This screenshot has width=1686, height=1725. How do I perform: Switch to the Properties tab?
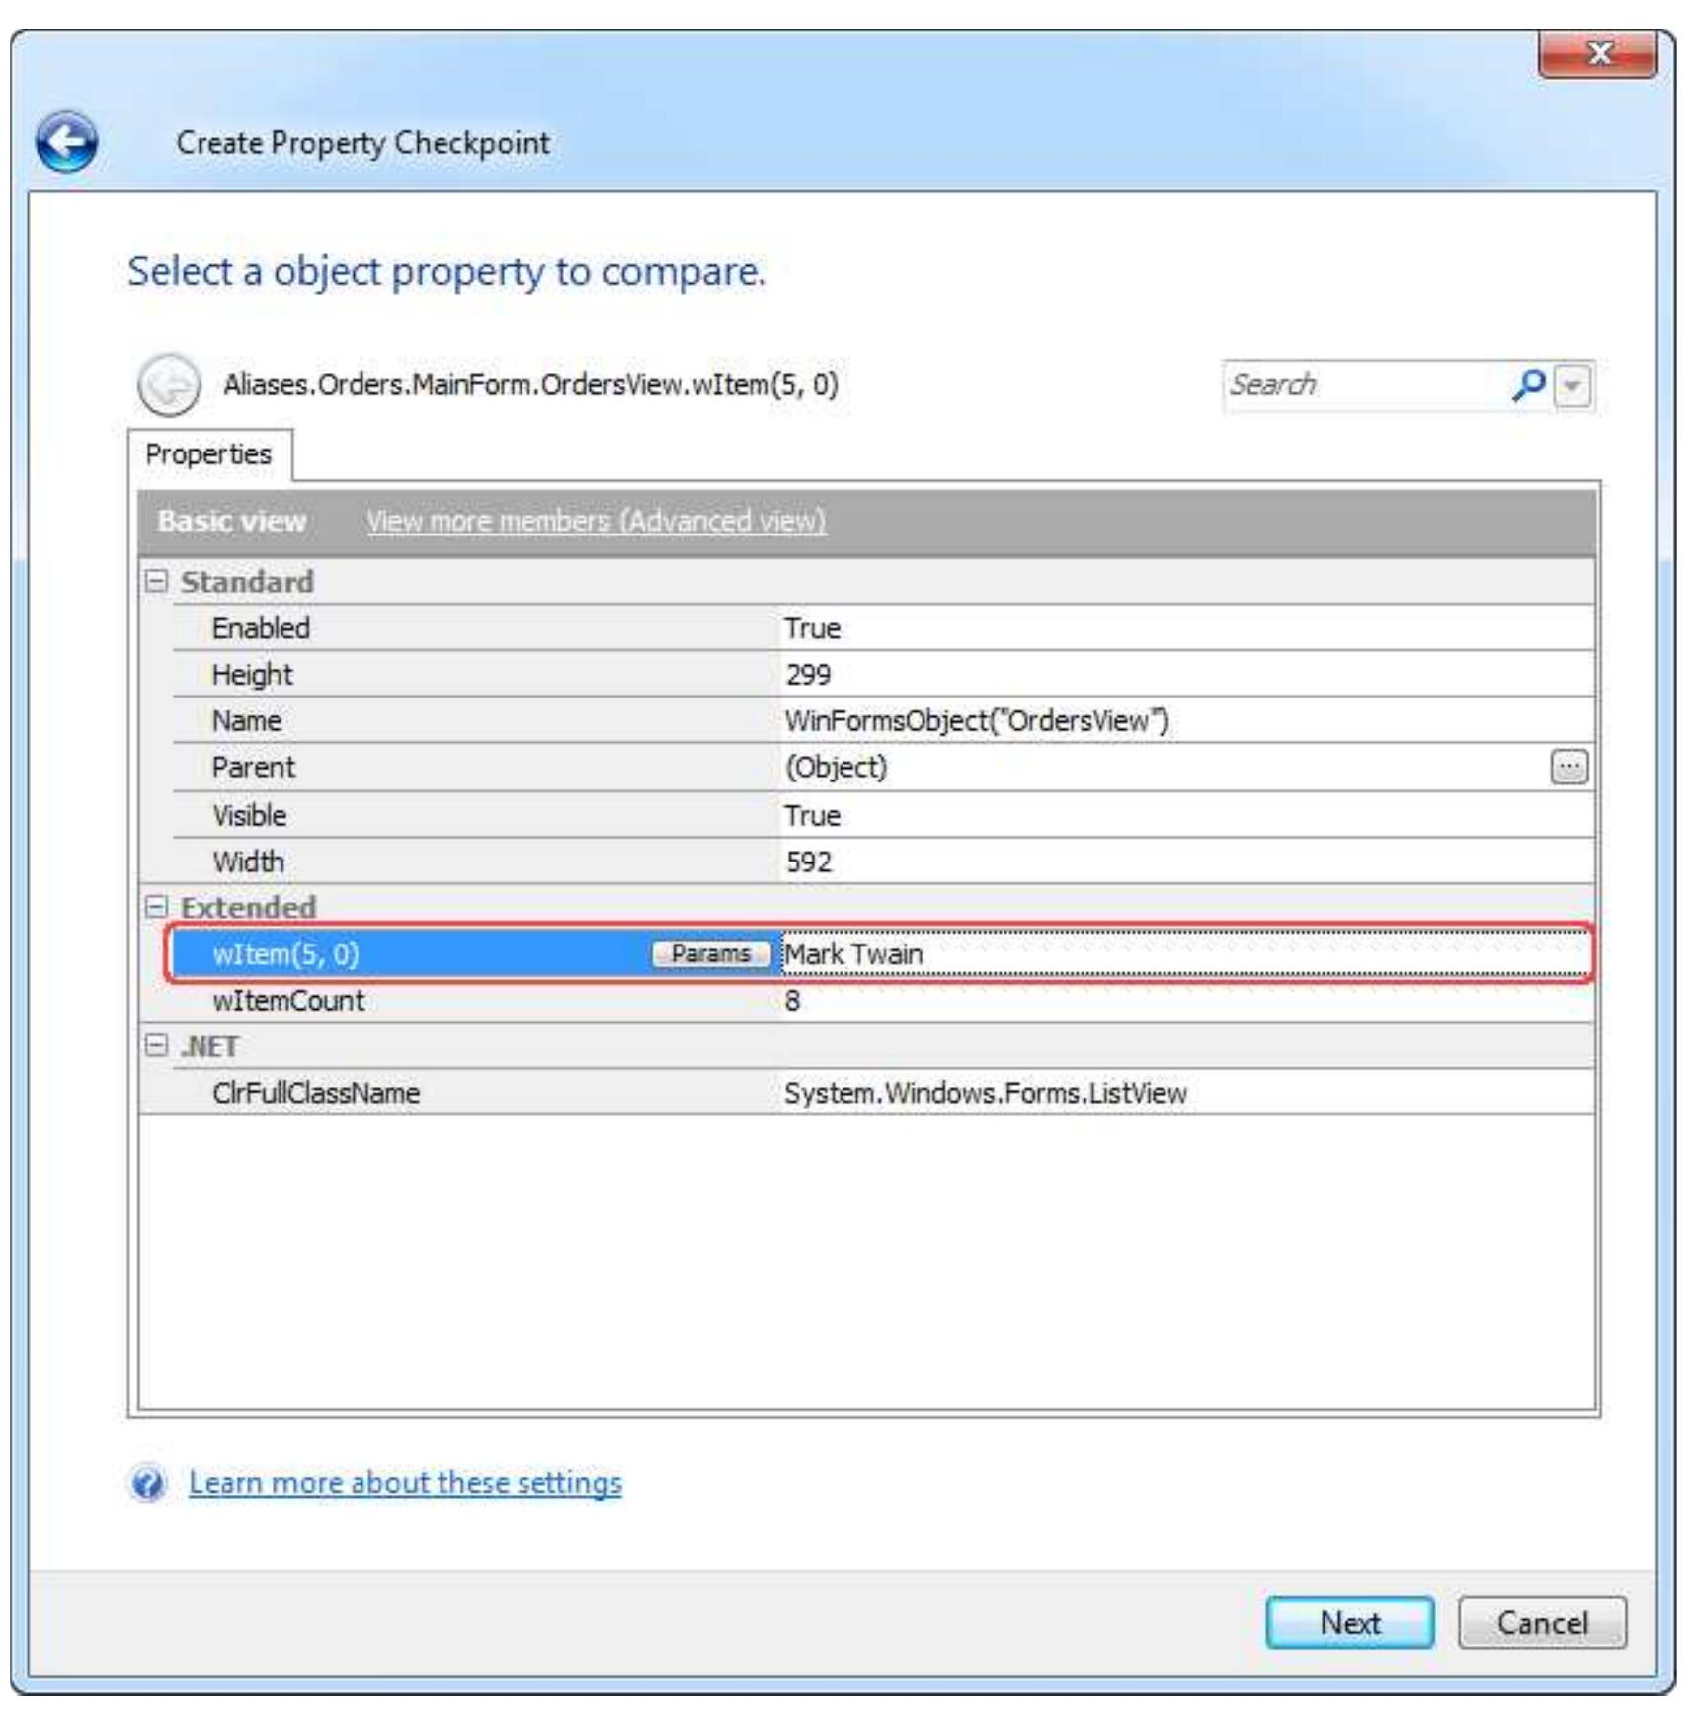[212, 454]
